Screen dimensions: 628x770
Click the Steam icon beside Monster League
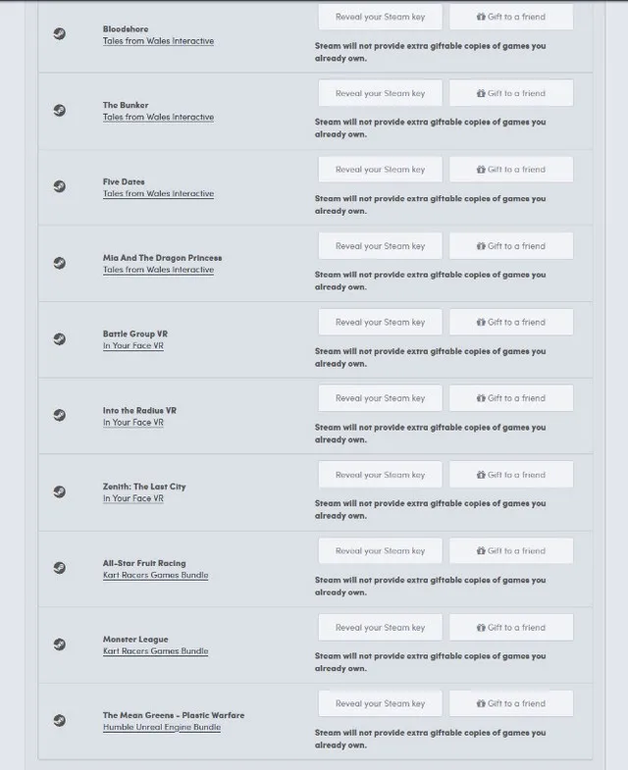(x=60, y=644)
